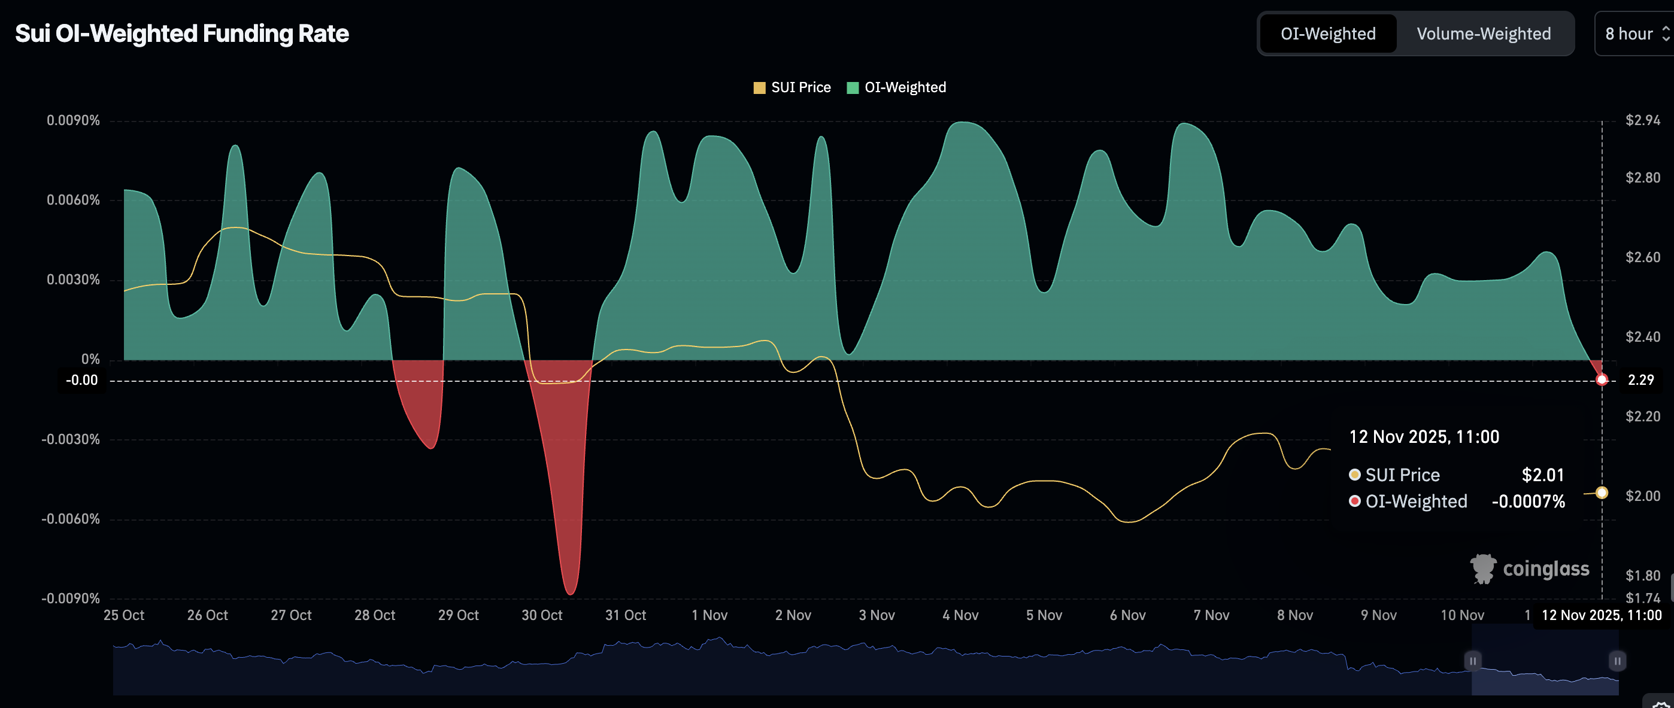Click the yellow SUI Price legend square

pyautogui.click(x=759, y=88)
